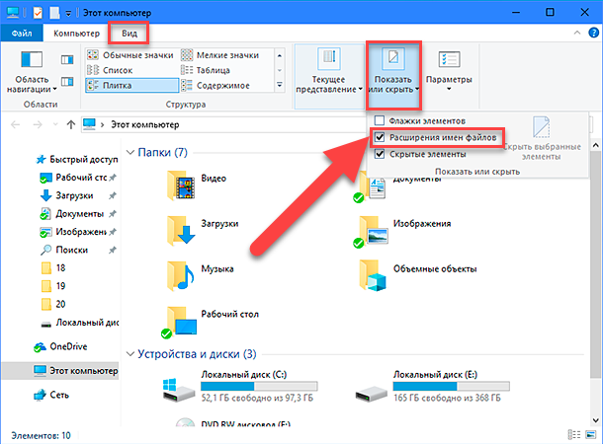Open OneDrive in navigation pane

(60, 346)
